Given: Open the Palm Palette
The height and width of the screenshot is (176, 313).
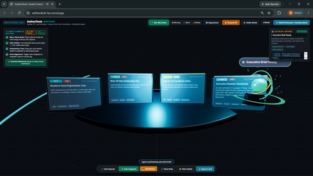Looking at the screenshot, I should [x=186, y=169].
